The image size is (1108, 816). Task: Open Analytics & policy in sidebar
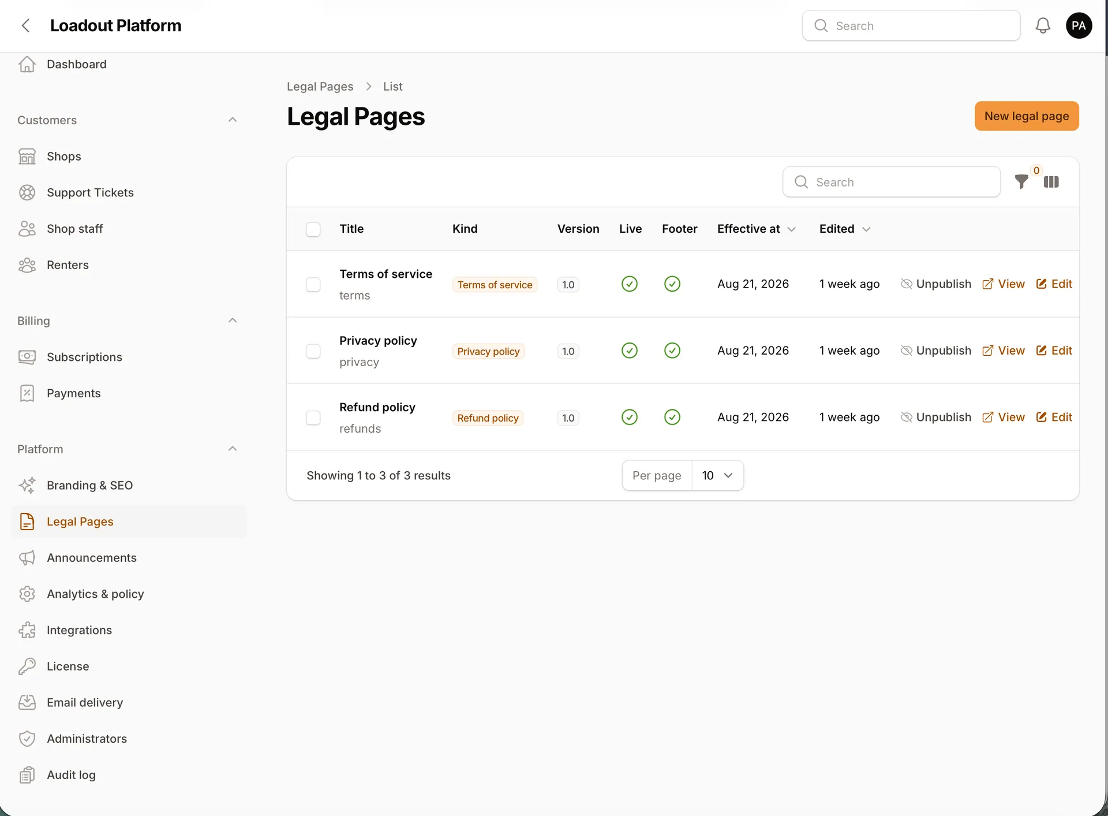(x=129, y=594)
